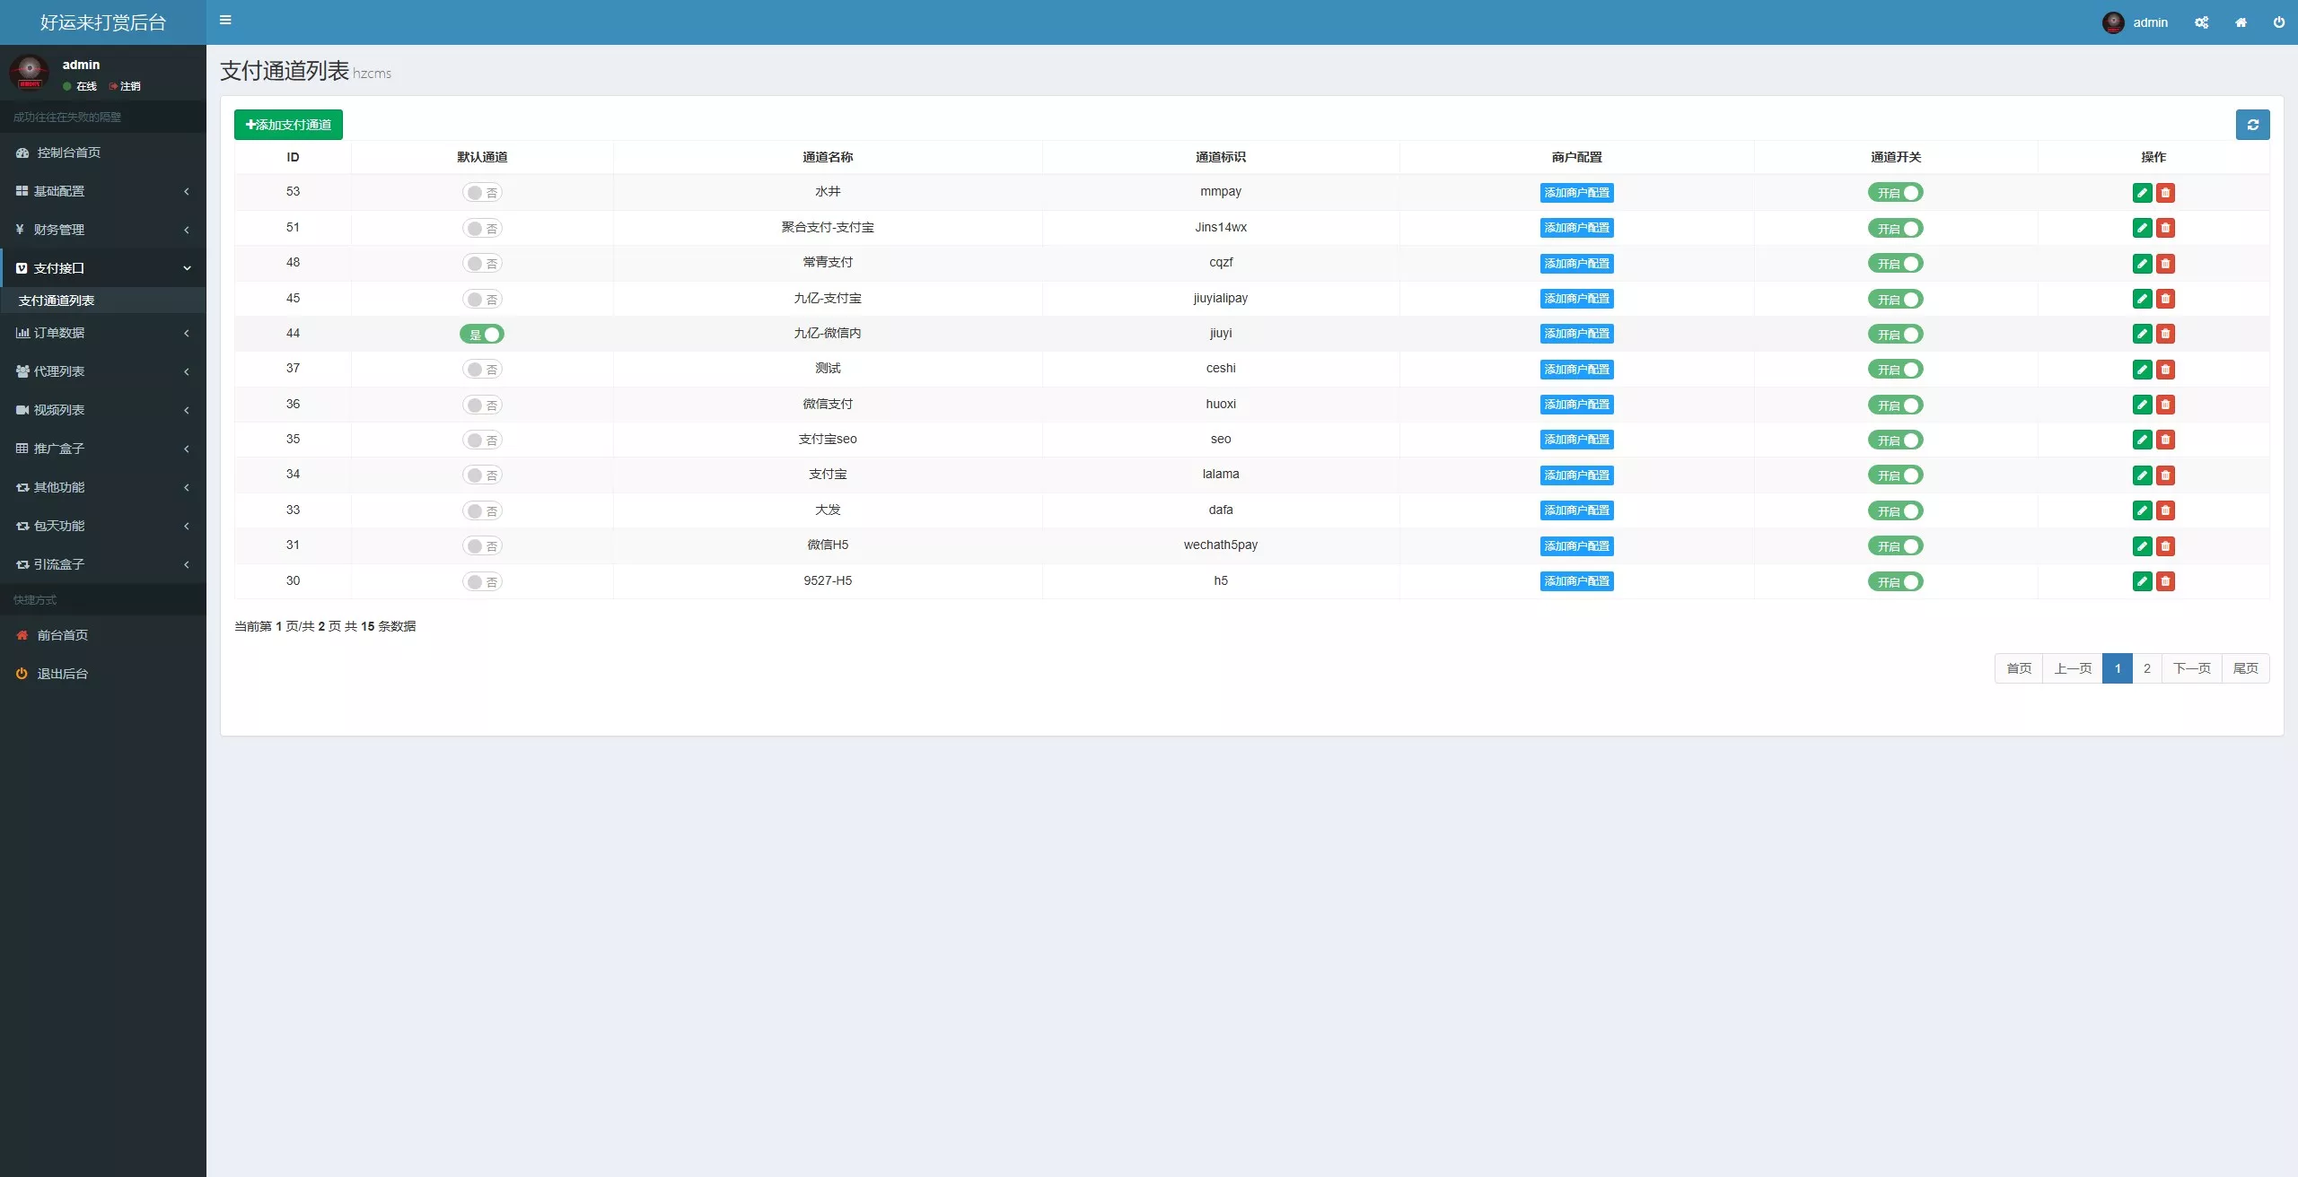Edit the 九亿-支付宝 channel
This screenshot has width=2298, height=1177.
click(2142, 299)
